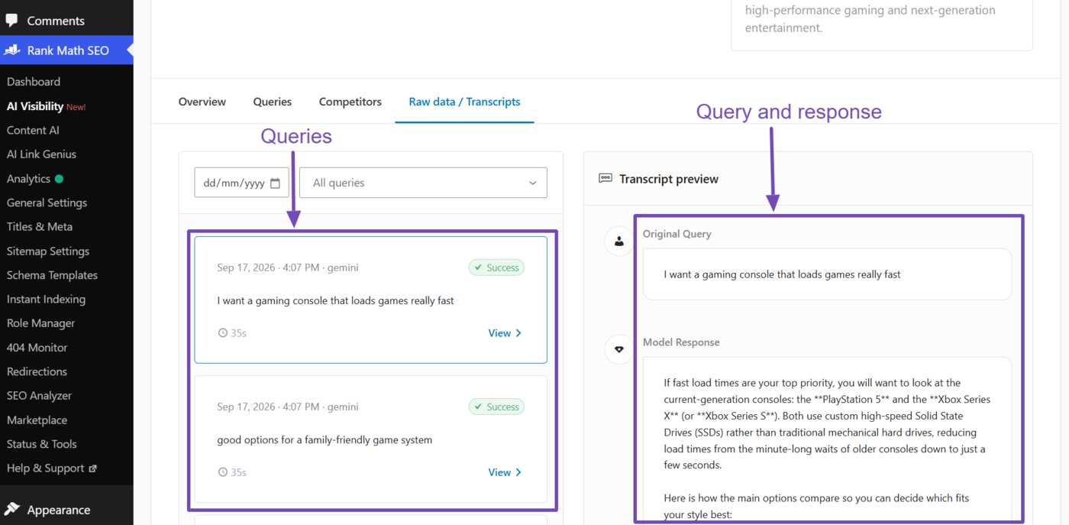Click the external link icon beside Help & Support
Viewport: 1069px width, 525px height.
(93, 468)
